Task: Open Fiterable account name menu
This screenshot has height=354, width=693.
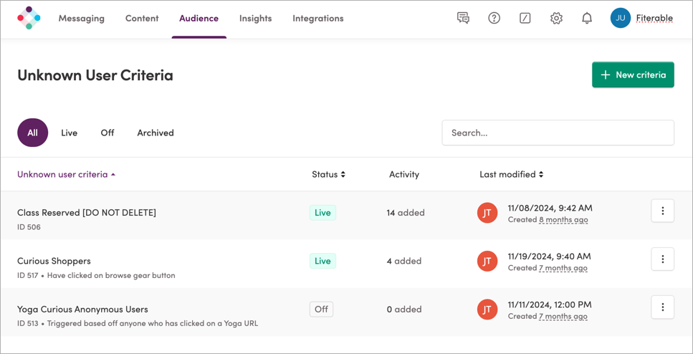Action: pos(654,18)
